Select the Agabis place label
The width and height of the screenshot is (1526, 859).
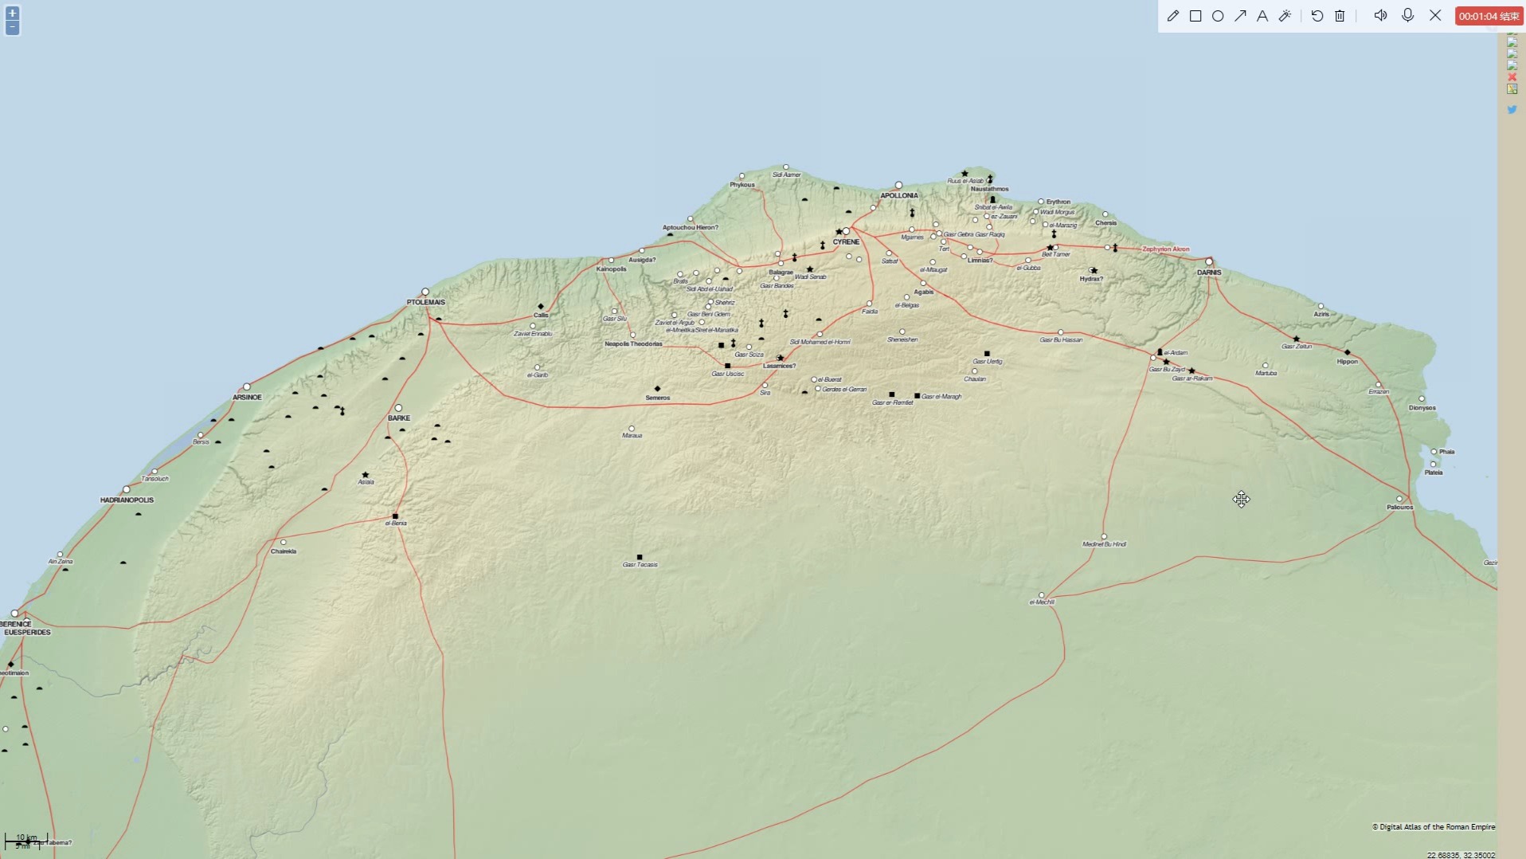pyautogui.click(x=923, y=292)
